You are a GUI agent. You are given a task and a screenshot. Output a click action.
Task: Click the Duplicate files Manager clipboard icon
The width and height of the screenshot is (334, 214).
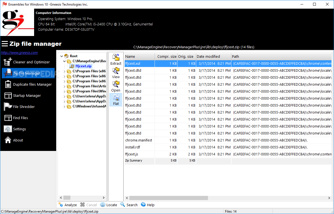[8, 84]
